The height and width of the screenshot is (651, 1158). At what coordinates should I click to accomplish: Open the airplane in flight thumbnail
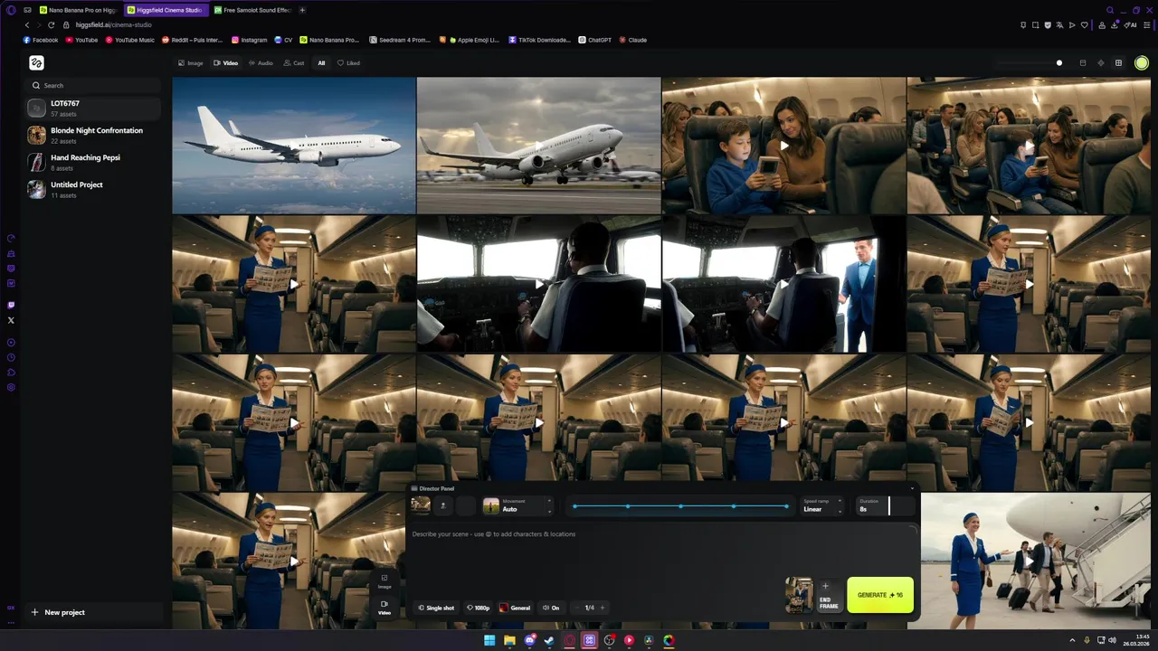(294, 145)
